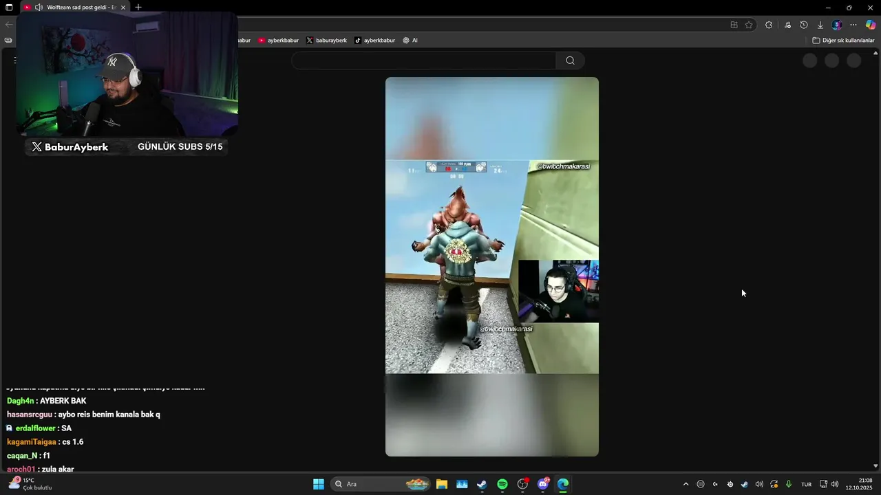
Task: Show hidden system tray icons chevron
Action: (686, 484)
